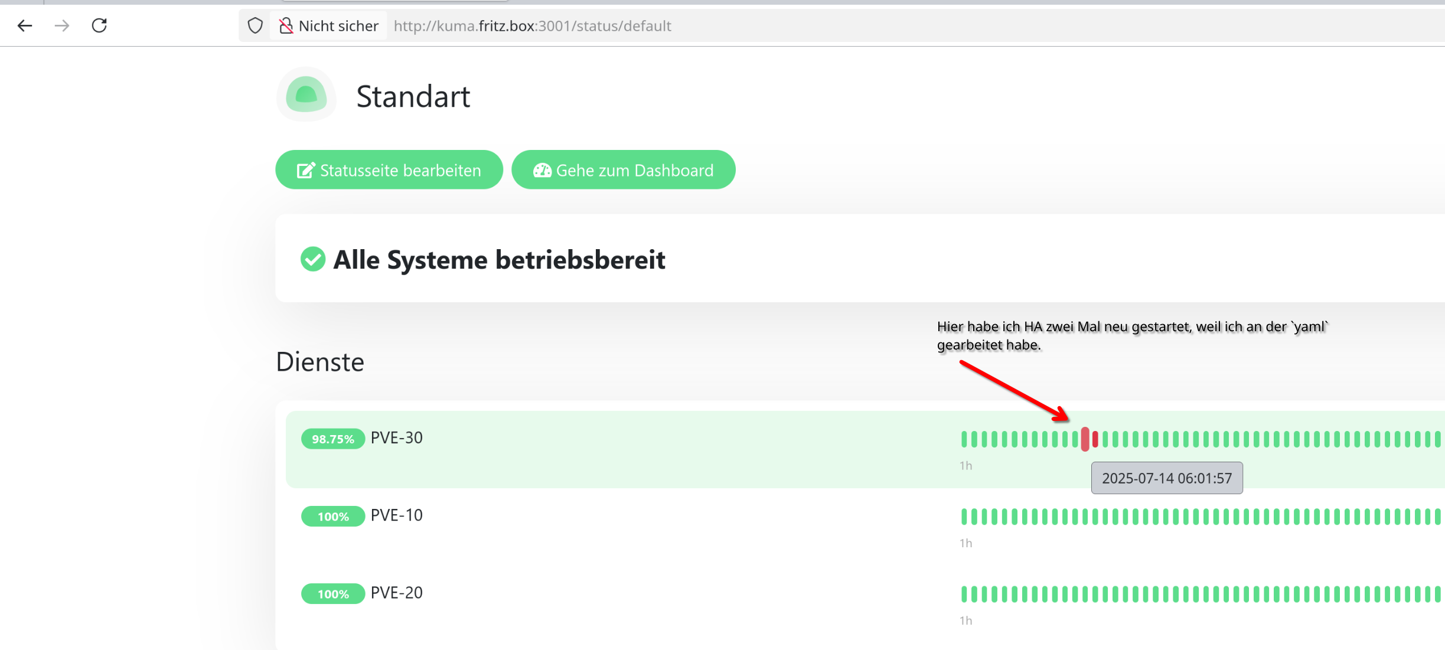Click the large red heartbeat bar on PVE-30

1085,439
